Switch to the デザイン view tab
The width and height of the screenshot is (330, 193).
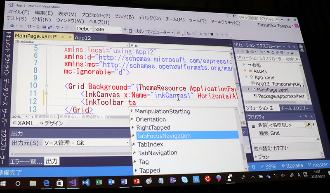coord(52,124)
